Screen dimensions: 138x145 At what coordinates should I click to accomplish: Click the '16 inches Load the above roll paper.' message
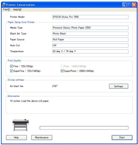(x=30, y=101)
